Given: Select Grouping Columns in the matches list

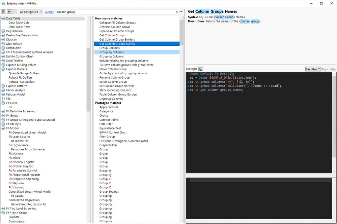Looking at the screenshot, I should pyautogui.click(x=111, y=52).
